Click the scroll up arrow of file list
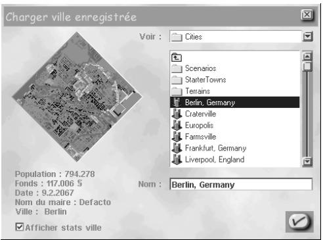The image size is (323, 240). [x=307, y=57]
